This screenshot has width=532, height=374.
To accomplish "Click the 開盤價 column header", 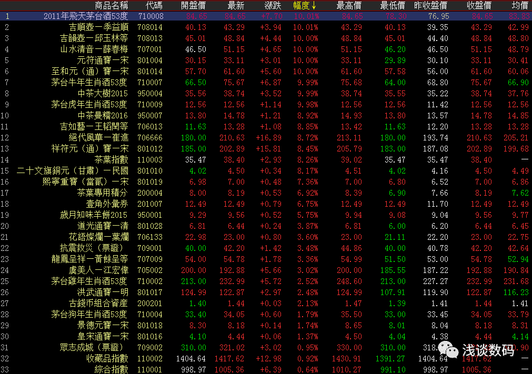I will pos(194,5).
